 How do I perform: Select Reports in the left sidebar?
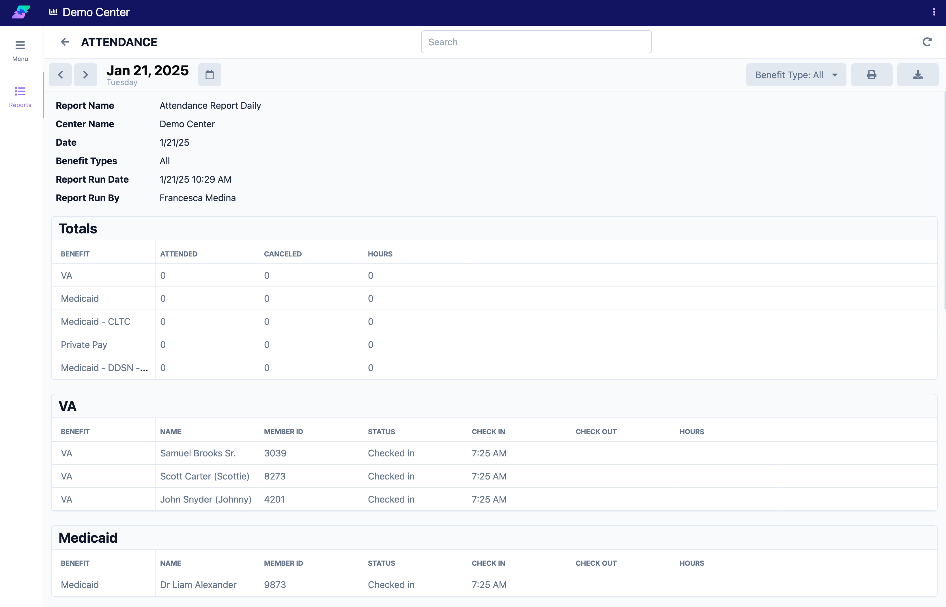(x=20, y=97)
